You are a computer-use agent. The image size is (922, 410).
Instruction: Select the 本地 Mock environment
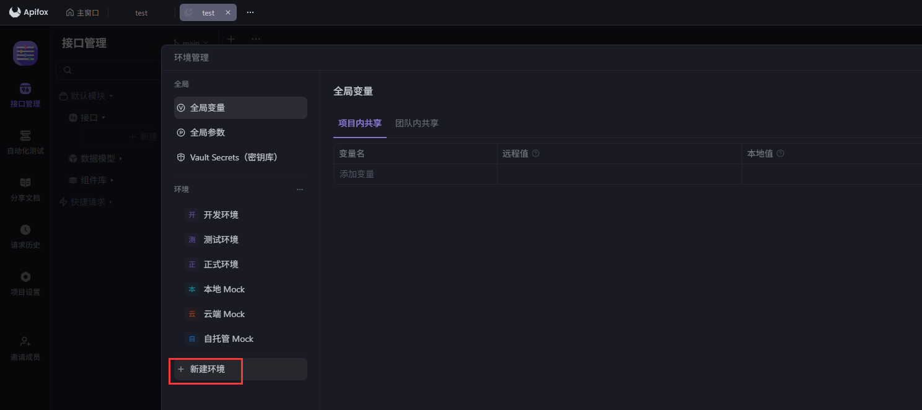(223, 289)
